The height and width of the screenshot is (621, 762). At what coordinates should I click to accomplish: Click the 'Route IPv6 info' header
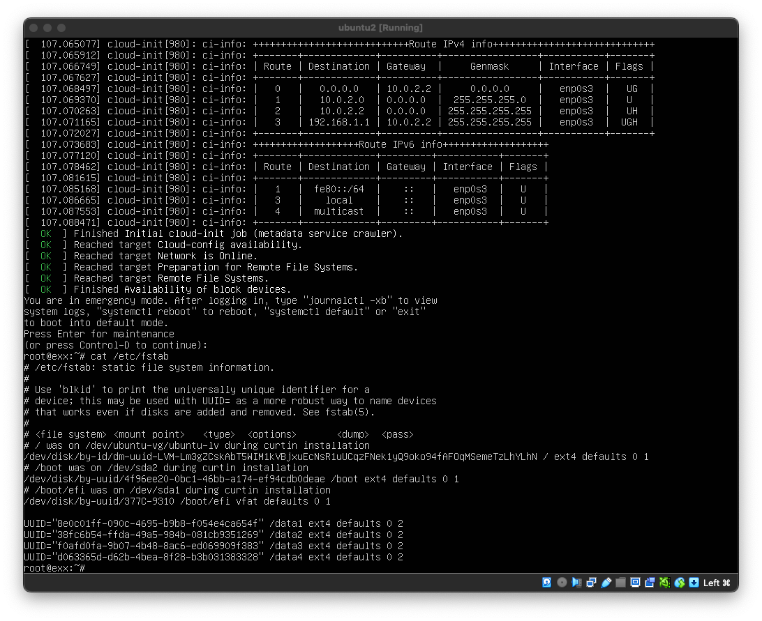pyautogui.click(x=401, y=145)
